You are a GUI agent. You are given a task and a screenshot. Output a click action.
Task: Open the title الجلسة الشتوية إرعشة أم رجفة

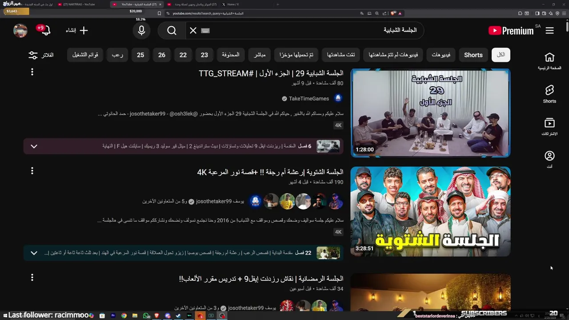point(270,172)
